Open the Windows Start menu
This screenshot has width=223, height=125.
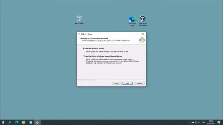[x=3, y=122]
